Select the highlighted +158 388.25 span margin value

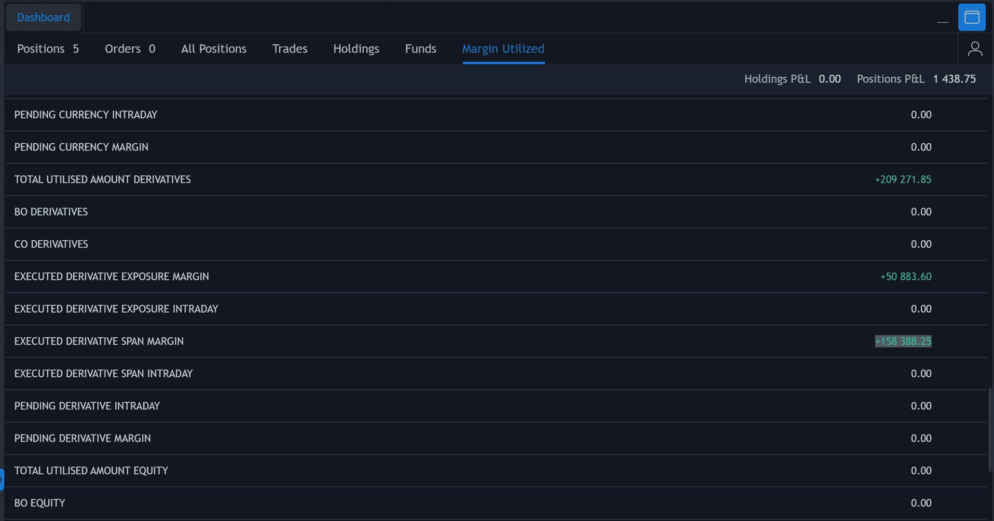903,342
